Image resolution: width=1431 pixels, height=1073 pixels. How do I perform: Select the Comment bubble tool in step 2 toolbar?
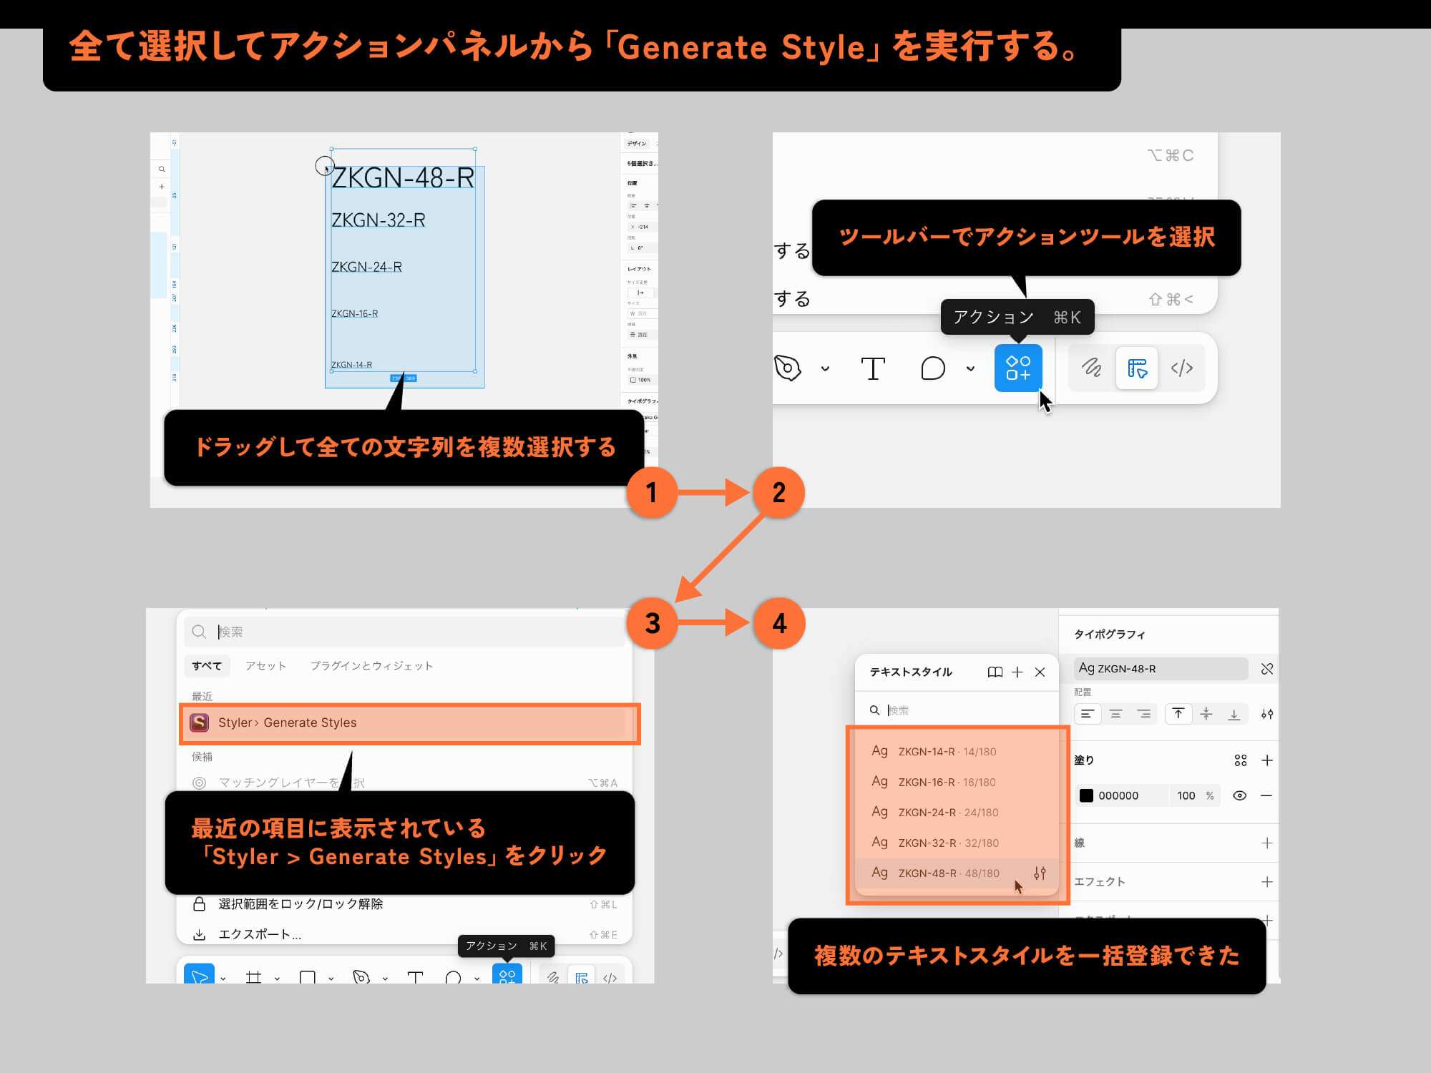pyautogui.click(x=933, y=368)
